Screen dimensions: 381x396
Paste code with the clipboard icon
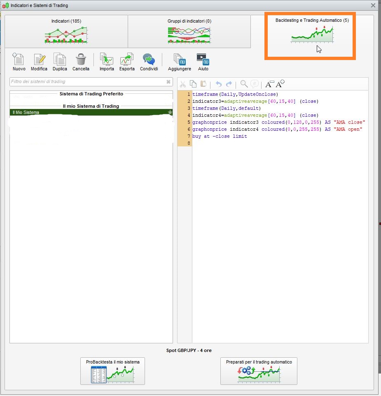pyautogui.click(x=203, y=84)
